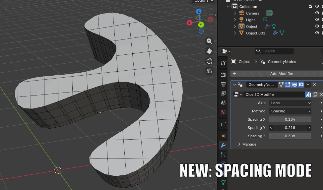
Task: Open the Particles properties tab
Action: click(223, 154)
